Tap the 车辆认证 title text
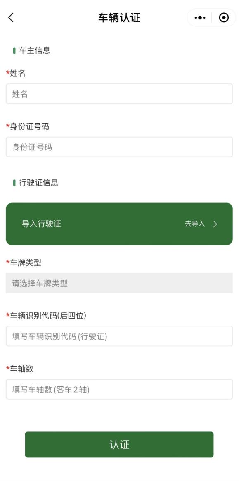This screenshot has height=481, width=239. pyautogui.click(x=119, y=18)
